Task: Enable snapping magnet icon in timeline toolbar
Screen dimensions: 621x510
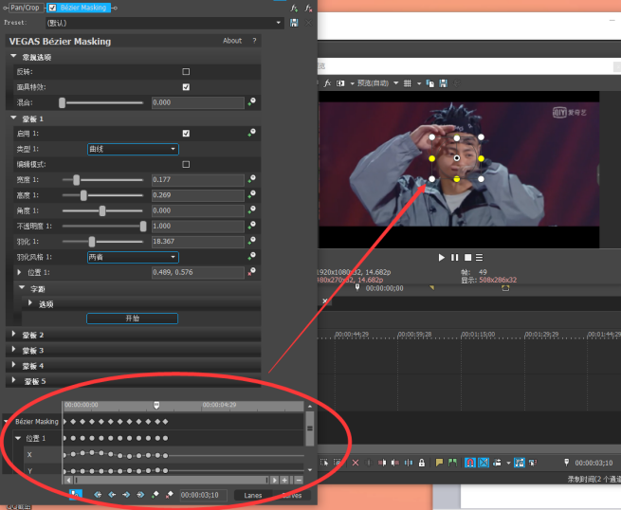Action: point(470,463)
